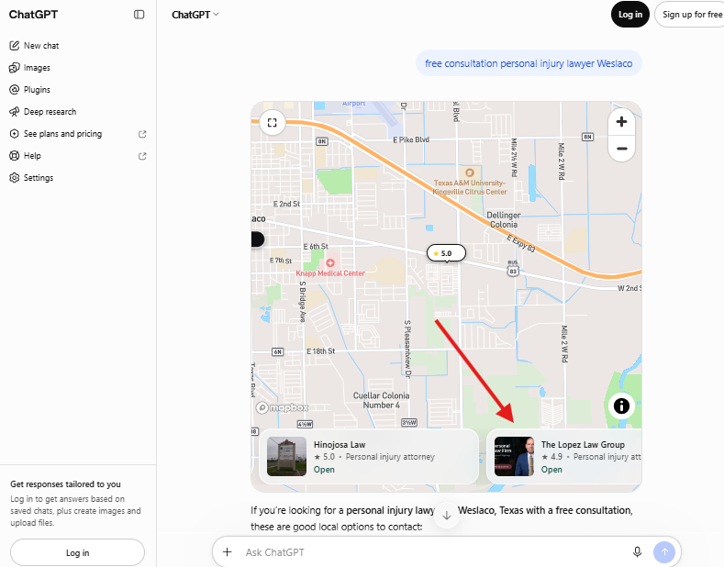Collapse the sidebar with the panel icon
This screenshot has height=567, width=724.
(x=139, y=15)
